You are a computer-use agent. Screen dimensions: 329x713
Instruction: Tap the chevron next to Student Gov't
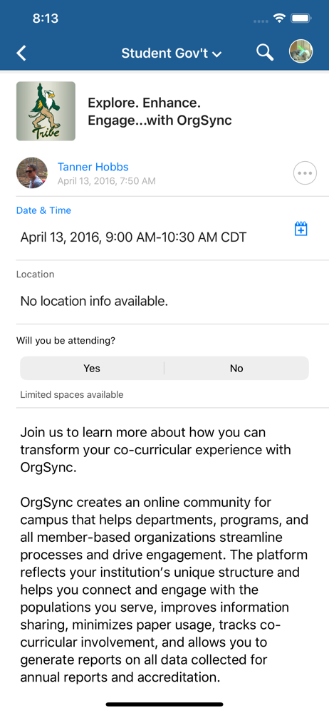click(217, 54)
